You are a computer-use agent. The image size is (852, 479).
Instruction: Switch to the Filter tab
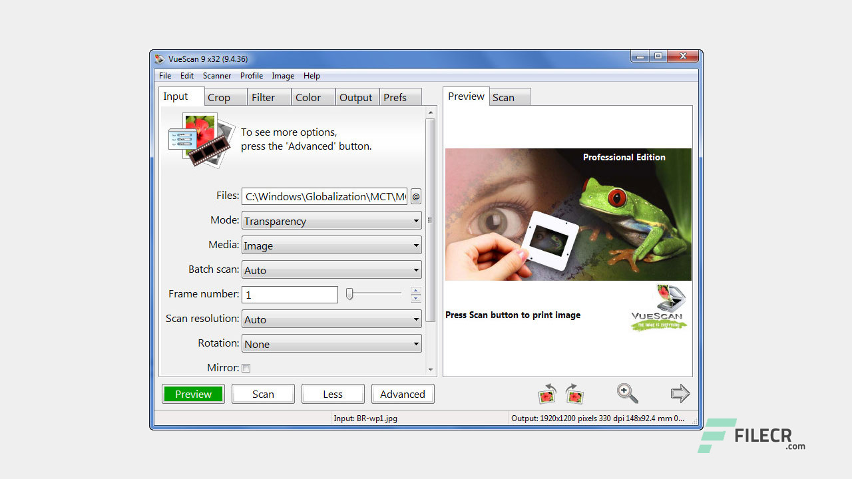269,97
